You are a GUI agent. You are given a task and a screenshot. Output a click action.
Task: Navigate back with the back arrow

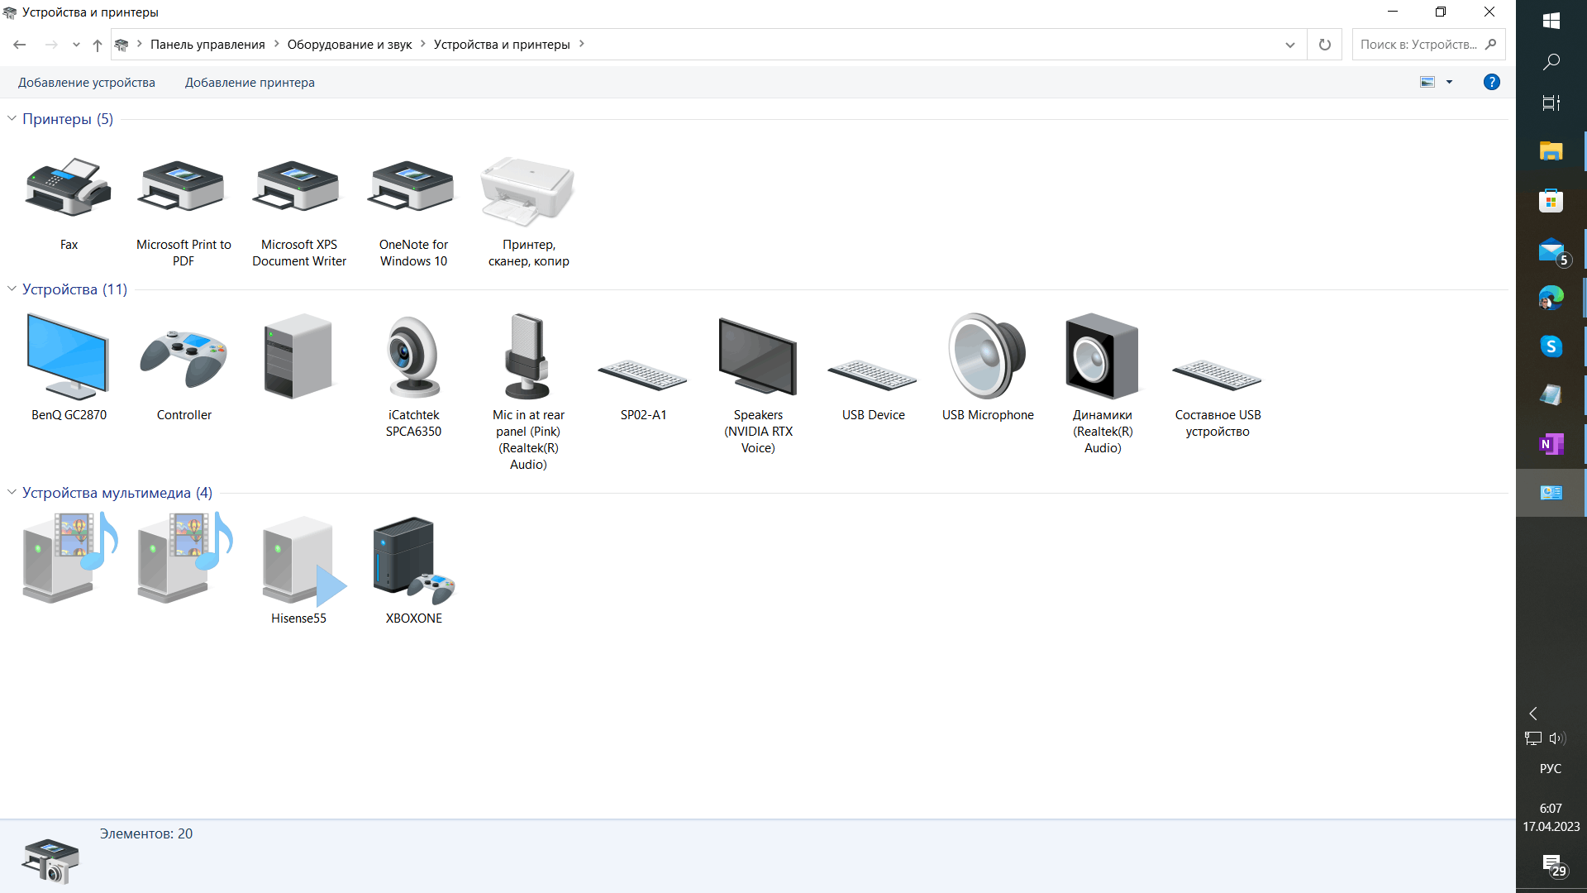tap(20, 45)
